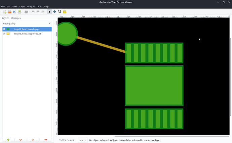
Task: Select the Pan (move) tool
Action: 54,12
